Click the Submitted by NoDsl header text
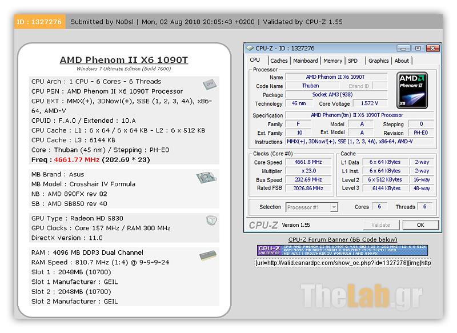The height and width of the screenshot is (333, 457). point(102,22)
